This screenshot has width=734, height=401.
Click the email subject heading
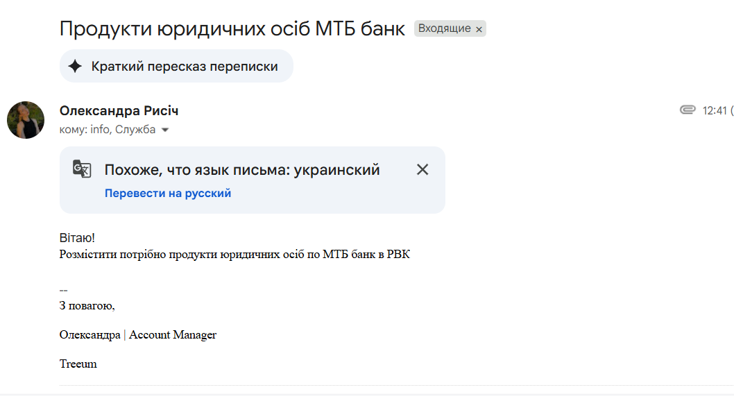(x=232, y=29)
